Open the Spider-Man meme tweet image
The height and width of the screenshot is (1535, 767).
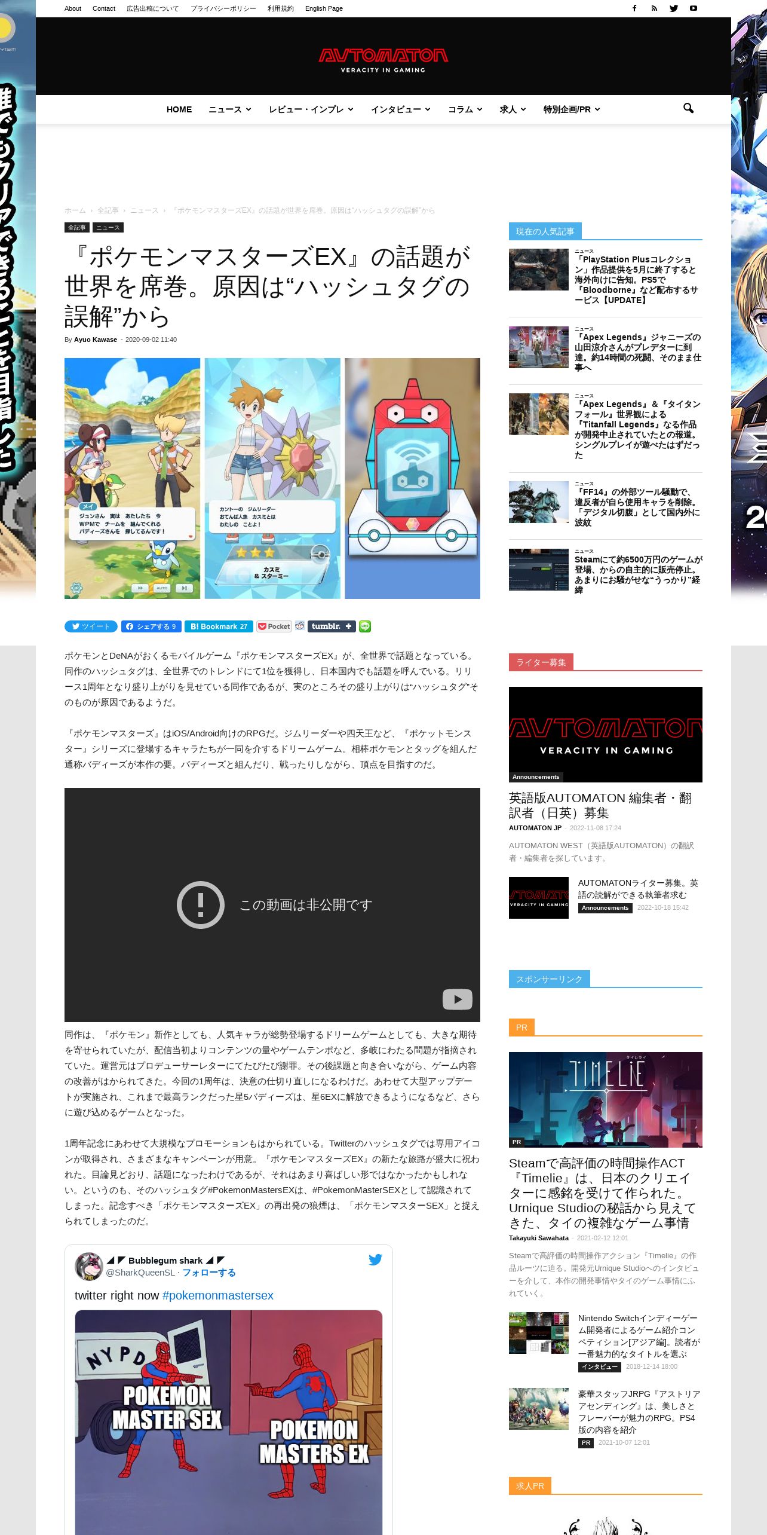pyautogui.click(x=228, y=1423)
